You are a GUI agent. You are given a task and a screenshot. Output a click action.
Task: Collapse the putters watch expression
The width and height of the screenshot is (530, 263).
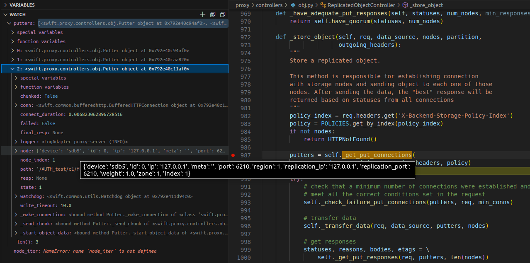click(x=9, y=23)
